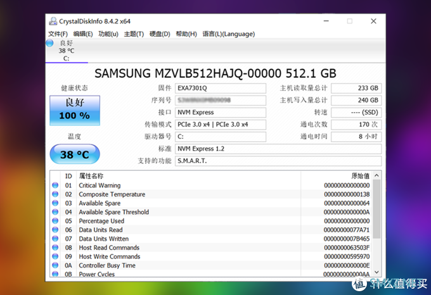Select the Data Units Written attribute name
Viewport: 431px width, 295px height.
click(x=103, y=239)
